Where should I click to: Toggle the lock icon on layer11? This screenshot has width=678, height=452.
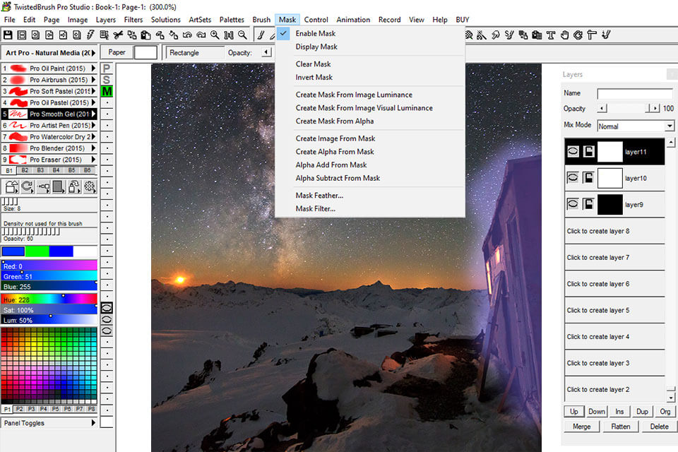click(x=588, y=151)
